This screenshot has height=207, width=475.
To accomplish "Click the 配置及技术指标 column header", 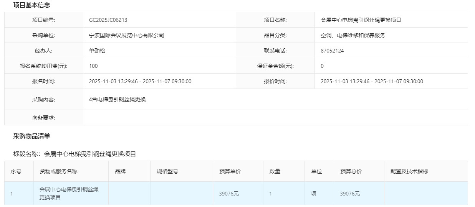I will [409, 171].
